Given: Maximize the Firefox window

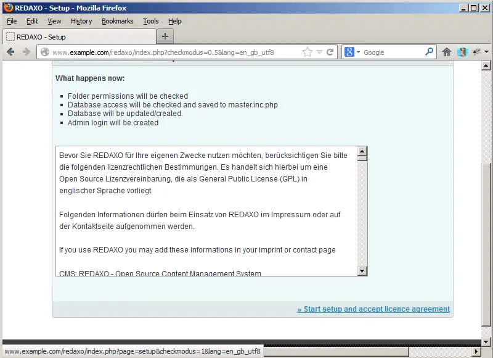Looking at the screenshot, I should click(x=473, y=8).
